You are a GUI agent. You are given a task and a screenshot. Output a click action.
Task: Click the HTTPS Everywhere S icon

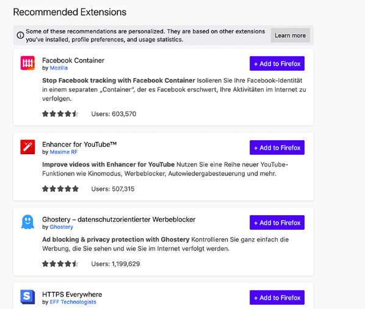pos(27,297)
